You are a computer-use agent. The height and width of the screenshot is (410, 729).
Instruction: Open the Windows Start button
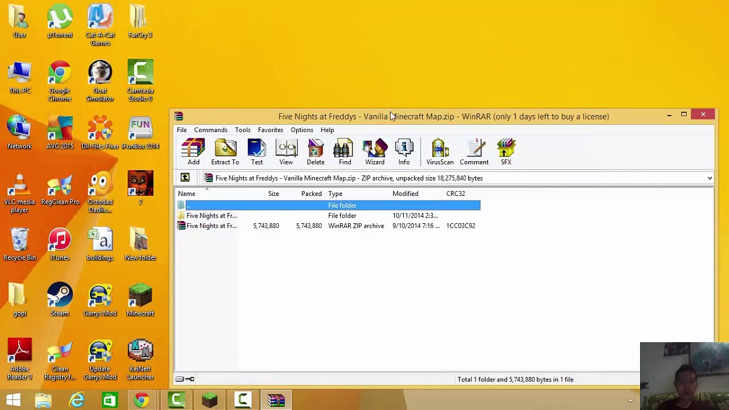click(x=14, y=400)
